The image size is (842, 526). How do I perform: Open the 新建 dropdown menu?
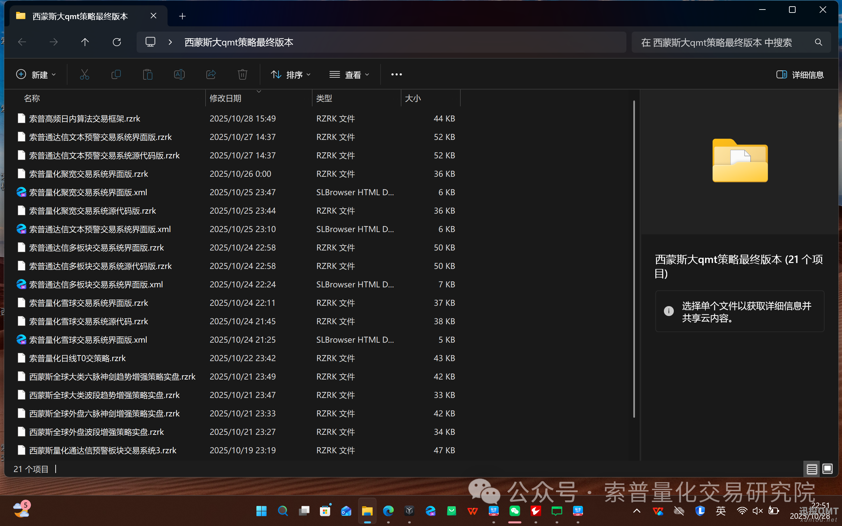36,75
